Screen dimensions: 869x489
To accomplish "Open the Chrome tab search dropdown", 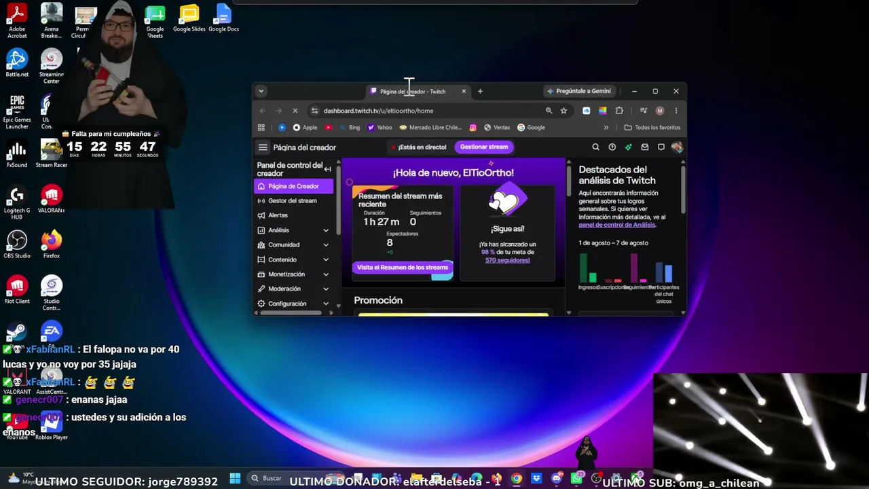I will [x=261, y=91].
